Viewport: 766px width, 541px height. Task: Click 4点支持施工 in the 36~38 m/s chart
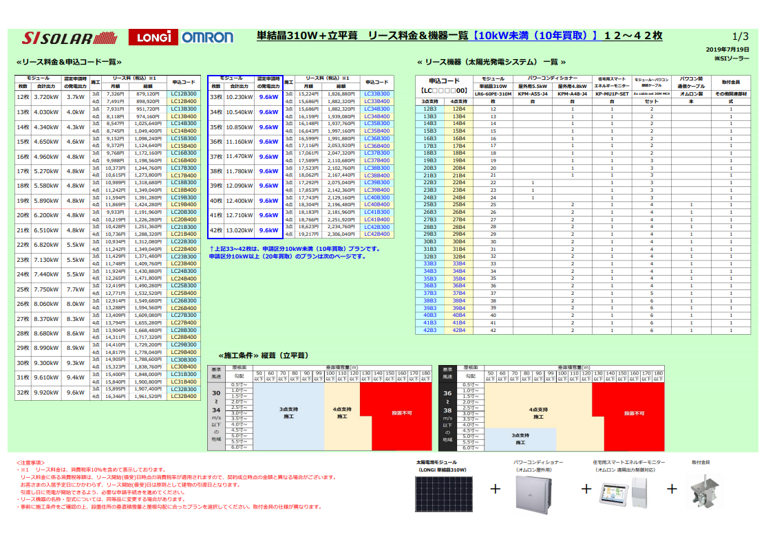[538, 413]
